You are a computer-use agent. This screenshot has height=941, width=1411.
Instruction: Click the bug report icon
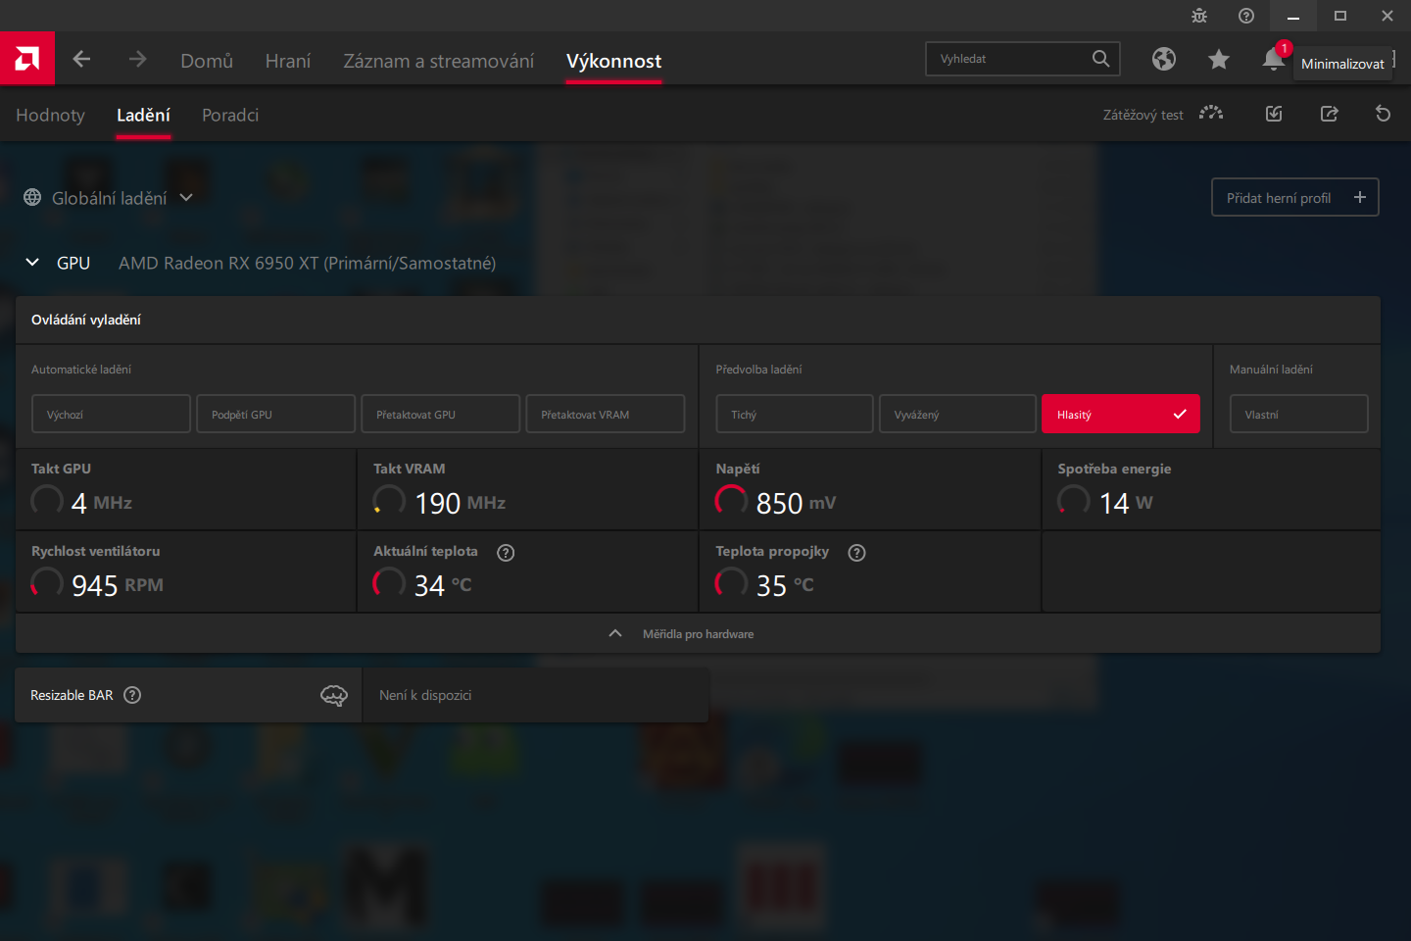point(1199,16)
